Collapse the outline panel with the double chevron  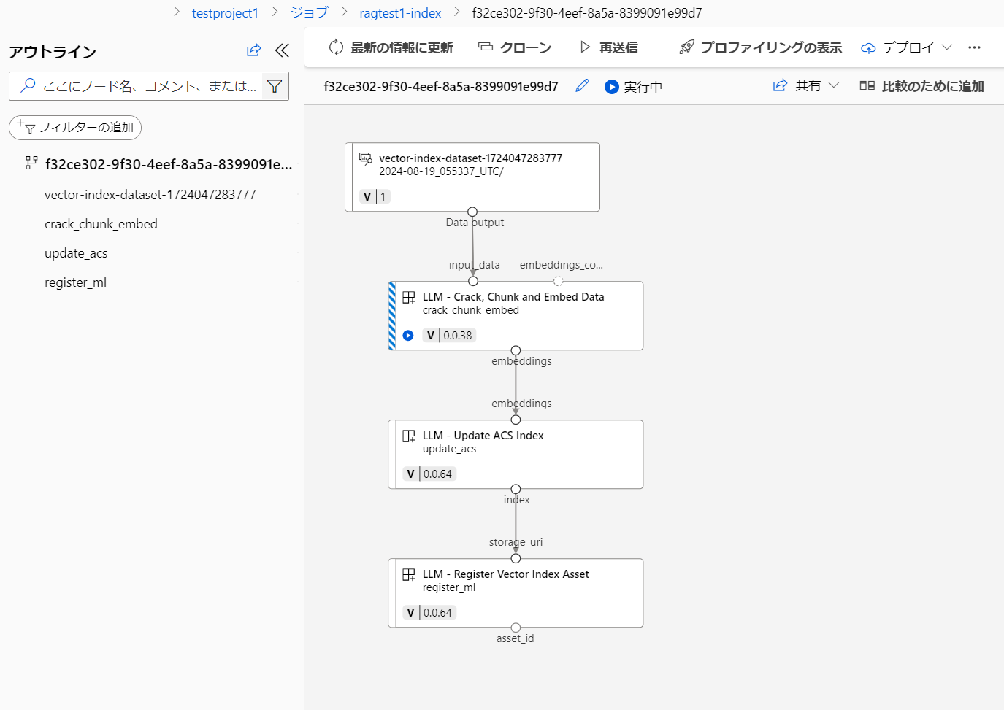click(x=282, y=50)
